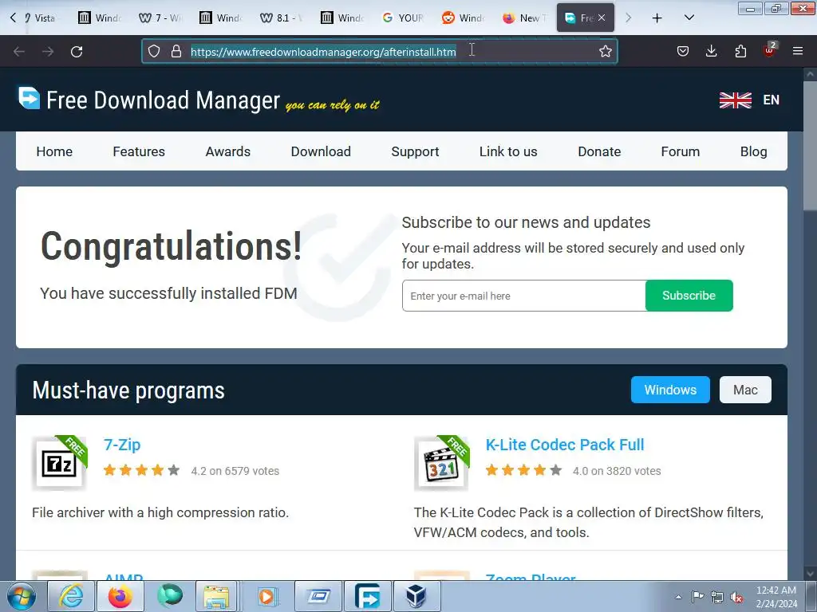Viewport: 817px width, 612px height.
Task: Click the 7-Zip program icon
Action: click(59, 463)
